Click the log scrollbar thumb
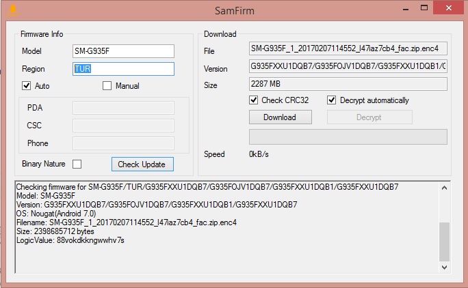Image resolution: width=468 pixels, height=288 pixels. [x=444, y=242]
